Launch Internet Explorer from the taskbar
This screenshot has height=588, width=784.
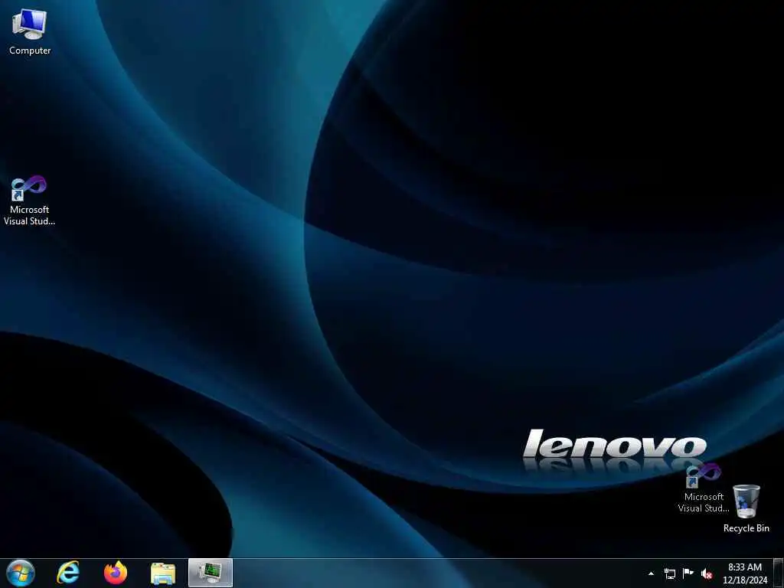68,573
